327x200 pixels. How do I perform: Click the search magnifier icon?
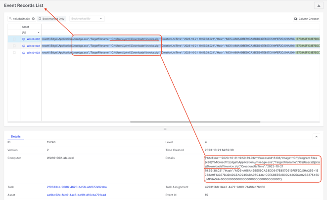pyautogui.click(x=10, y=19)
